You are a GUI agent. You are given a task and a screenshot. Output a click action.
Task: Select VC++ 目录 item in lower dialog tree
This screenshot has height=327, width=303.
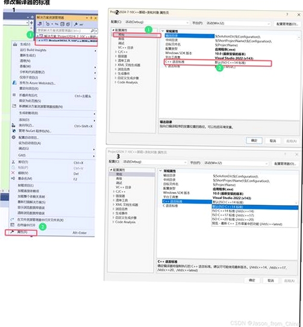coord(123,187)
